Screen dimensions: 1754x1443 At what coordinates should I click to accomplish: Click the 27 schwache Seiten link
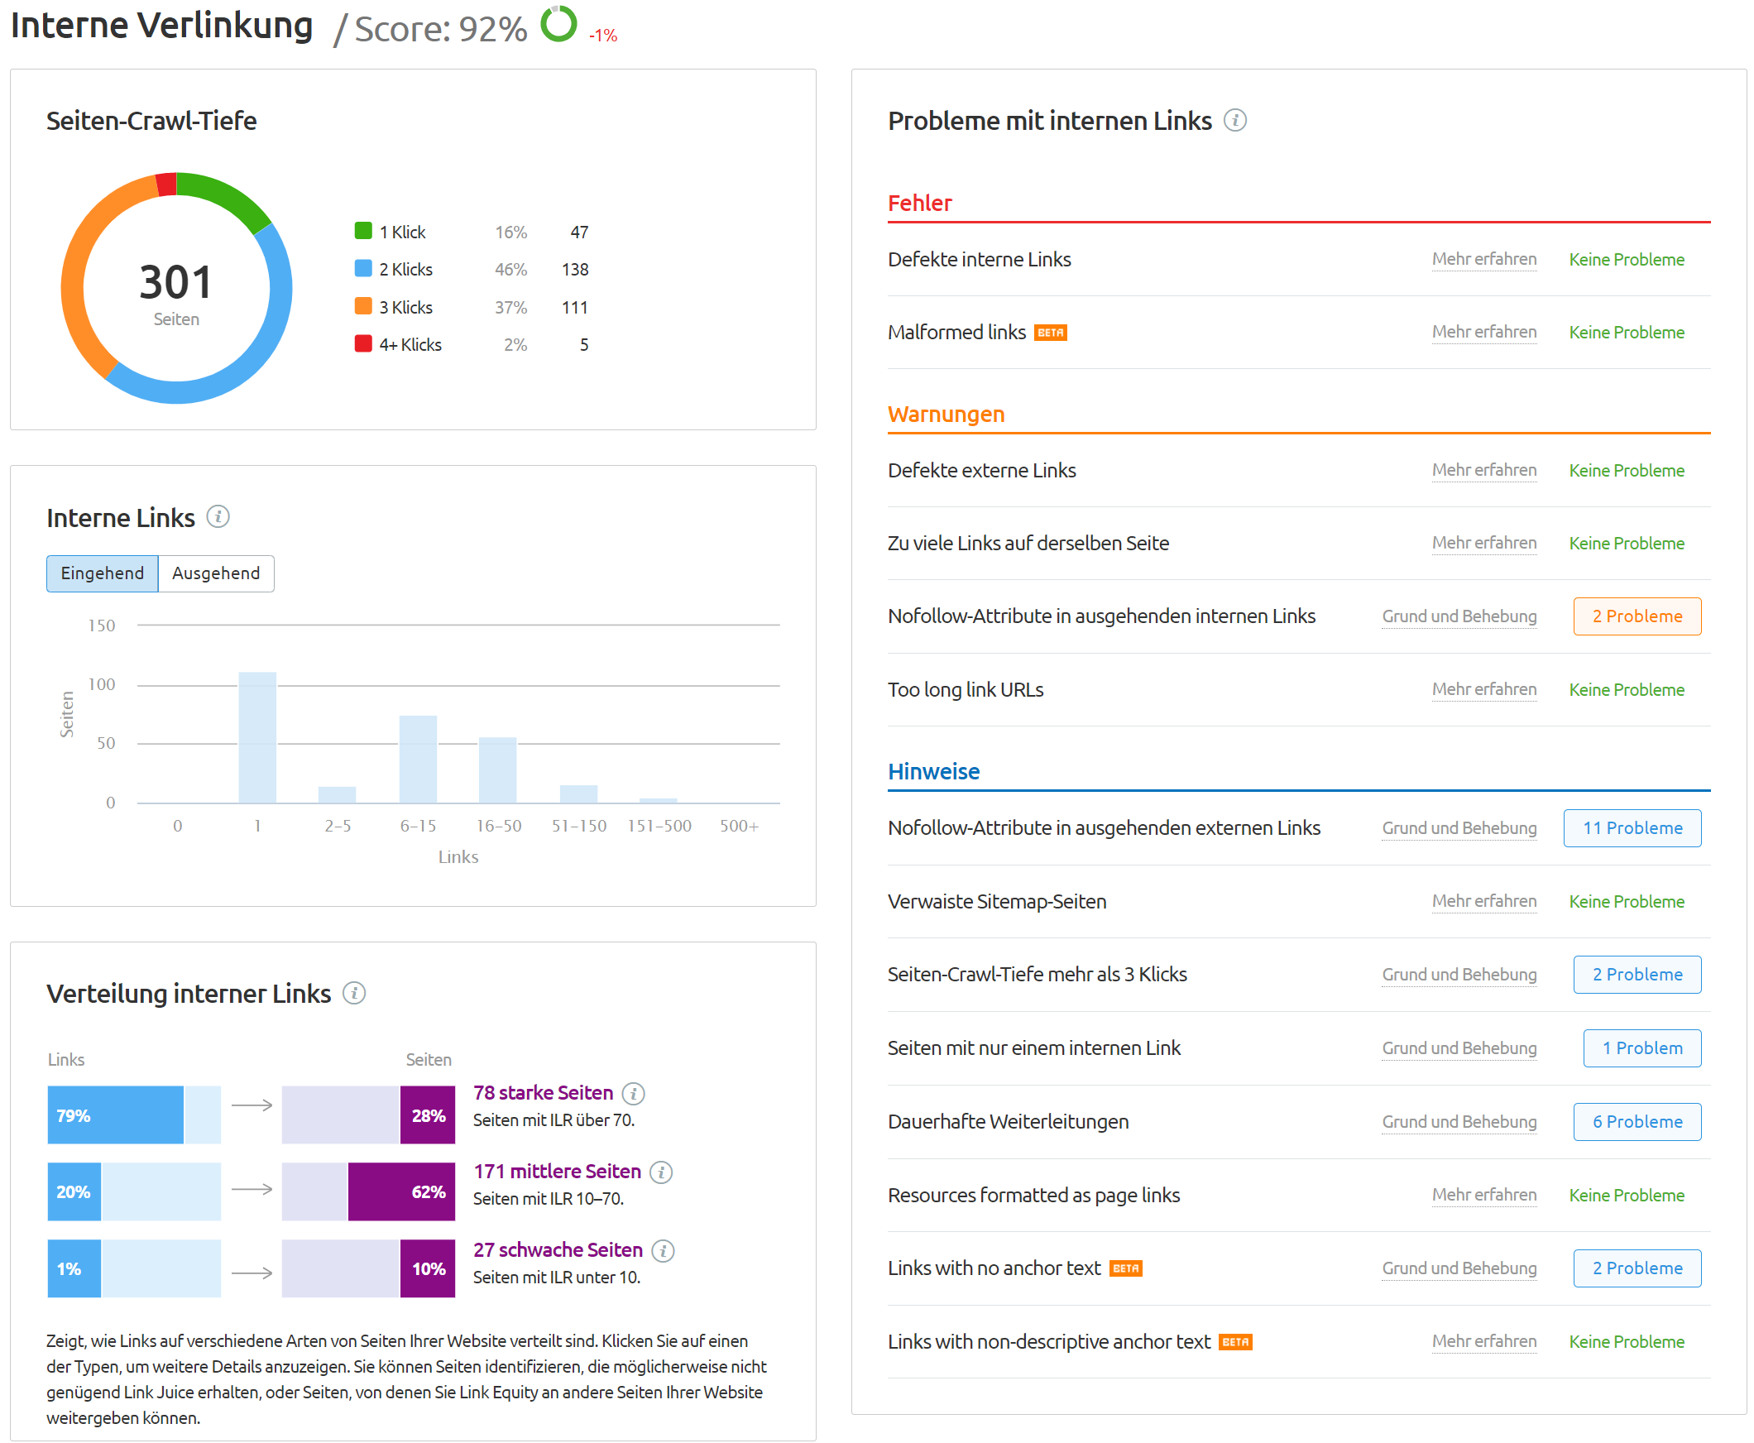coord(558,1250)
